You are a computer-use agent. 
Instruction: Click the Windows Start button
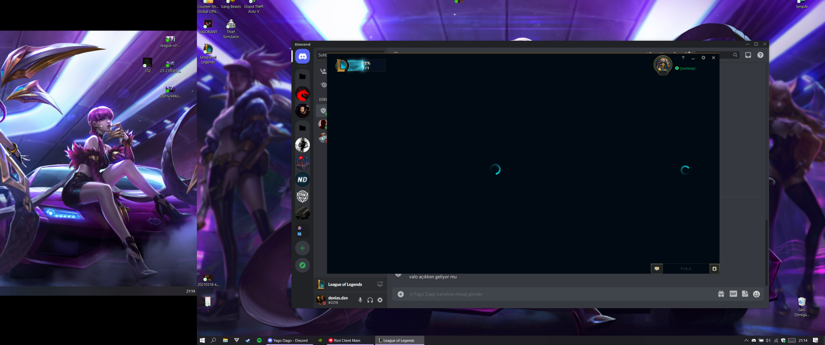pyautogui.click(x=202, y=340)
